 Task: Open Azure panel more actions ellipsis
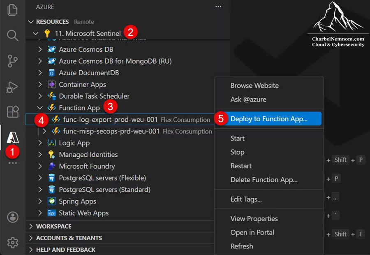[x=218, y=7]
